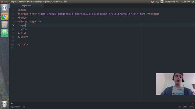The height and width of the screenshot is (109, 195).
Task: Click line number 5 in the gutter
Action: [13, 25]
